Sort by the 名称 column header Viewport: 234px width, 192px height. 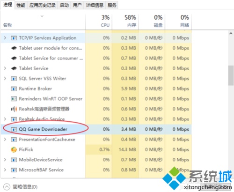(7, 25)
